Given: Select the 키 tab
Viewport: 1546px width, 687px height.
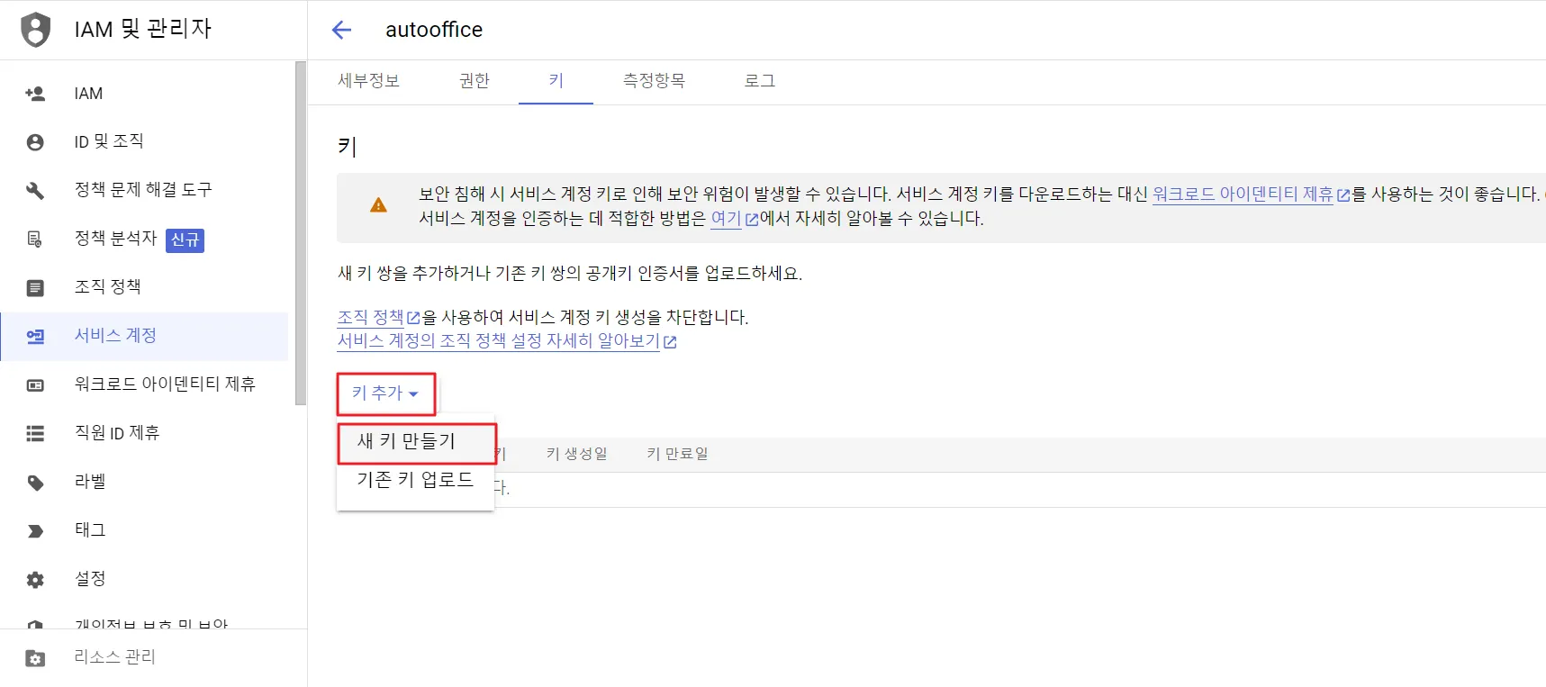Looking at the screenshot, I should pos(556,81).
